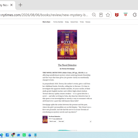
Task: Click the zoom out magnifier icon
Action: 94,15
